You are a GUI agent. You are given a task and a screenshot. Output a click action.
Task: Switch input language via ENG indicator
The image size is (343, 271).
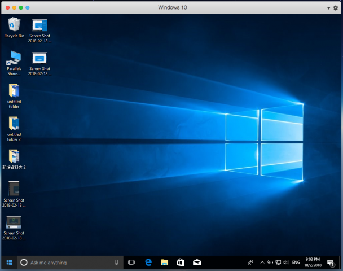[x=296, y=262]
